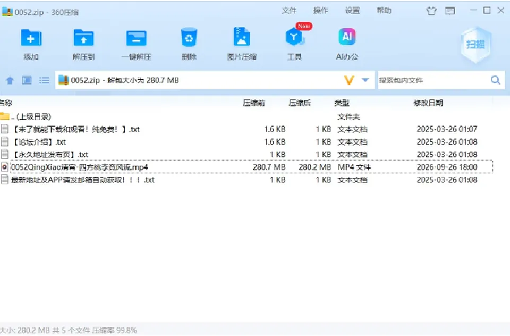
Task: Click the status bar text 压缩率 99.8%
Action: pos(115,331)
